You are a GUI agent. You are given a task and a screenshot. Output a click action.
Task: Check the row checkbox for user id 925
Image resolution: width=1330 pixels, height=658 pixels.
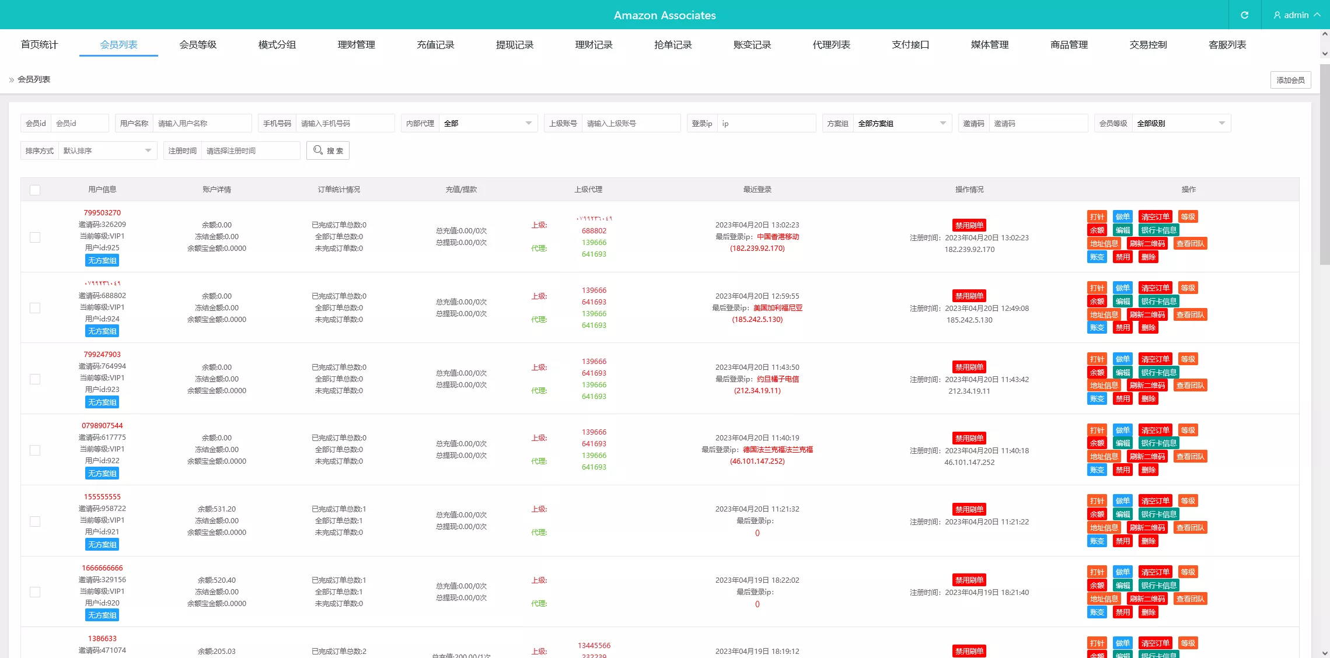pyautogui.click(x=35, y=237)
